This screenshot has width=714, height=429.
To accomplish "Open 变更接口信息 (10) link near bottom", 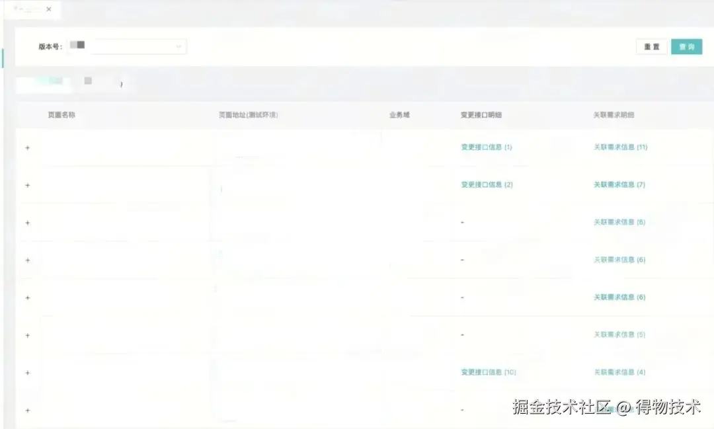I will (488, 371).
